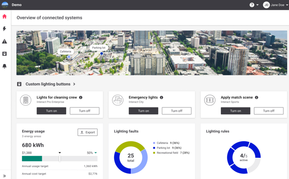Turn on Lights for cleaning crew
Viewport: 289px width, 179px height.
[51, 111]
